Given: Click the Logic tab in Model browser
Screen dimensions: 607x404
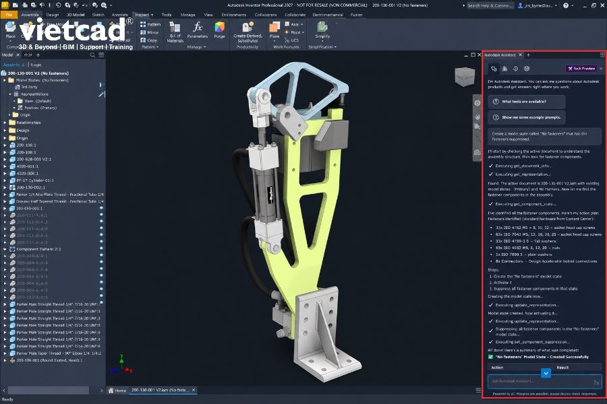Looking at the screenshot, I should click(x=36, y=65).
